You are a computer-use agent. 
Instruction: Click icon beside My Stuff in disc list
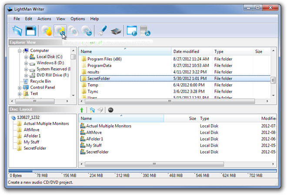click(x=83, y=145)
